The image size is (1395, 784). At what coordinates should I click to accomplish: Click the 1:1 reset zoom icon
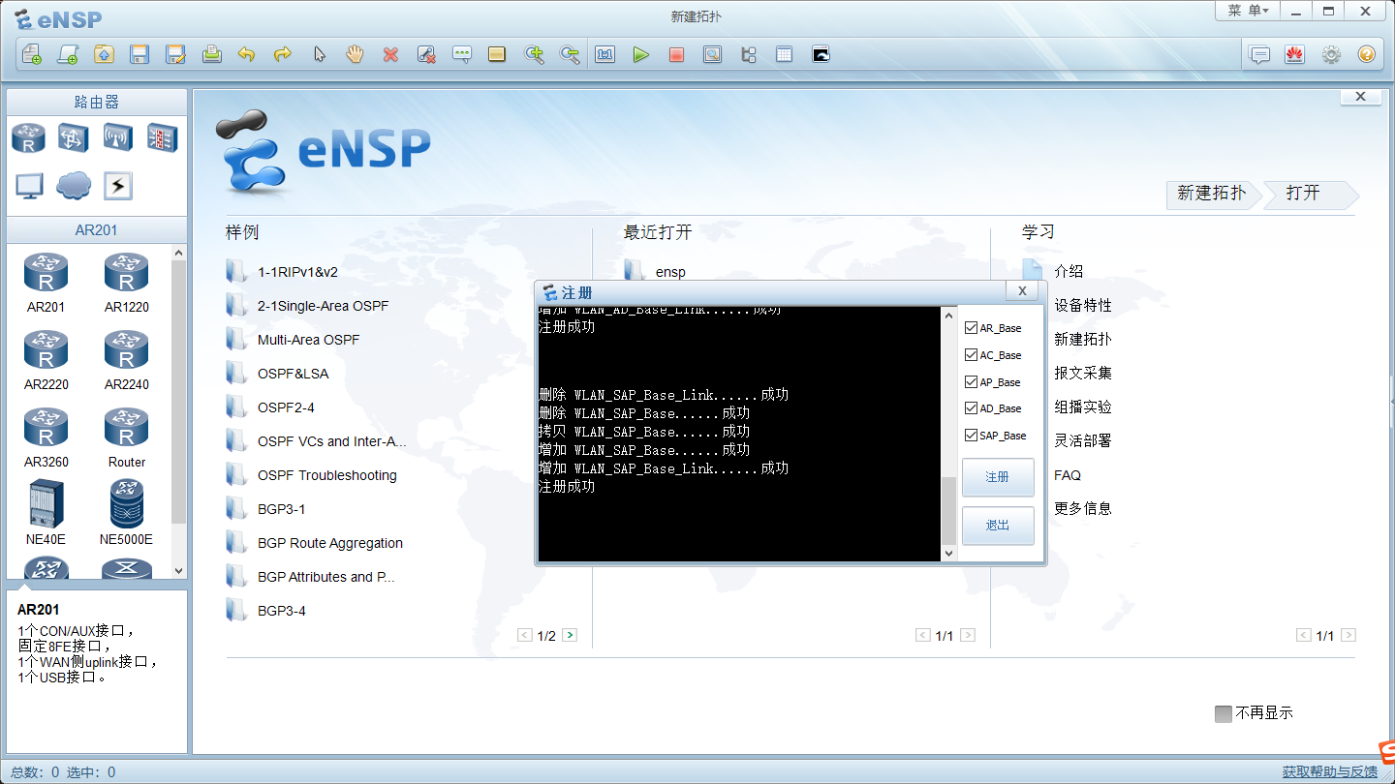(x=605, y=54)
